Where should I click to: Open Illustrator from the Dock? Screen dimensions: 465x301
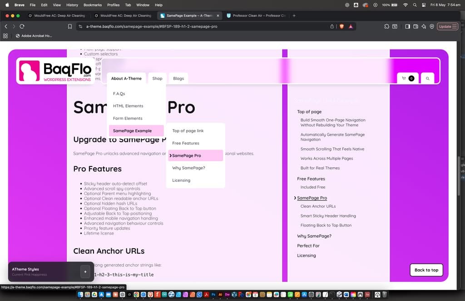220,295
